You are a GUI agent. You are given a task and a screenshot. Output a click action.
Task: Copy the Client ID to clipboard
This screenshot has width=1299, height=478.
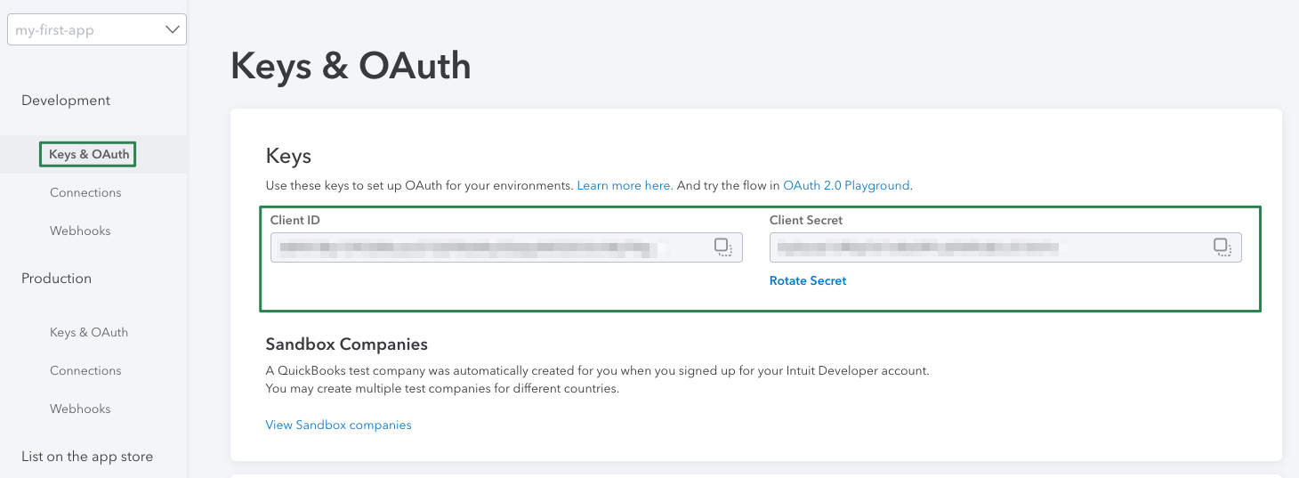click(722, 247)
